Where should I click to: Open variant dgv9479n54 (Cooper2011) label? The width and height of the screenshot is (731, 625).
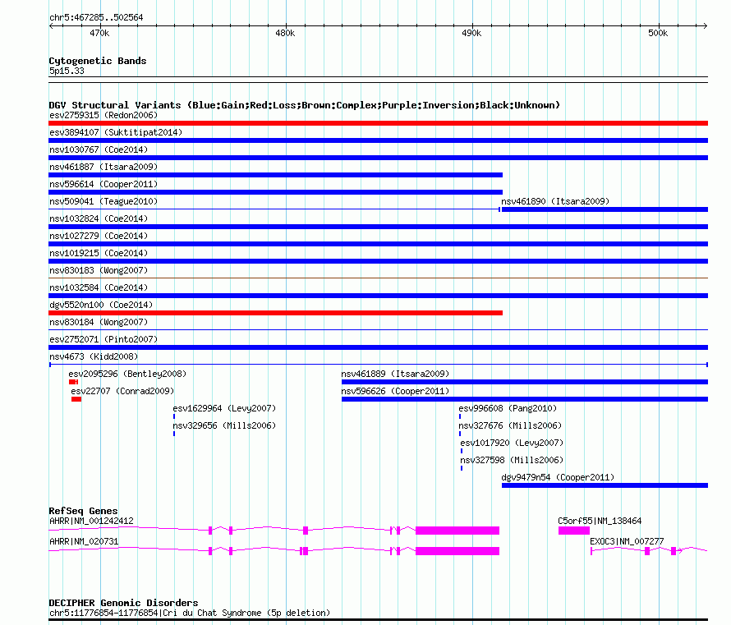(558, 477)
